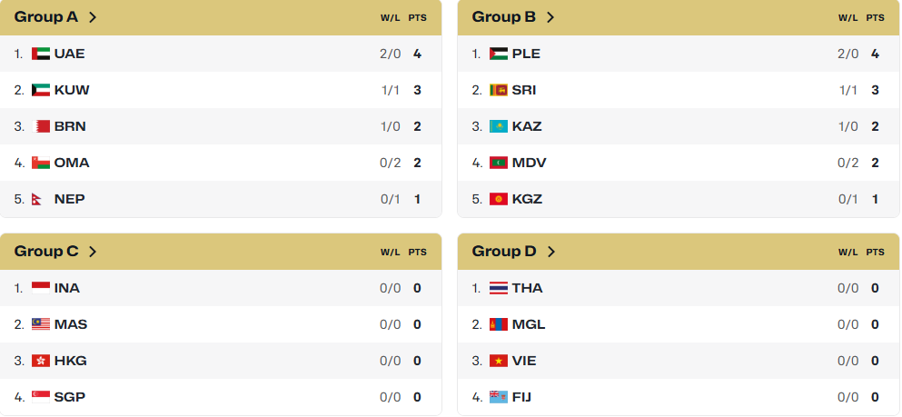Open the Group D heading
Screen dimensions: 902x417
tap(504, 252)
